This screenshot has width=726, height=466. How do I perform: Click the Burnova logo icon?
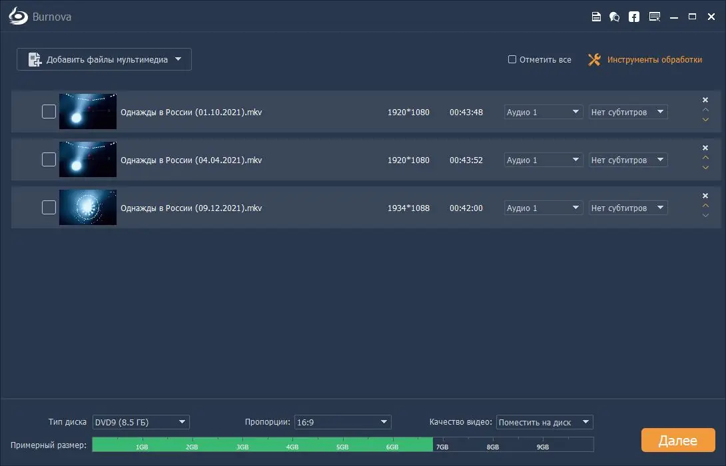coord(19,16)
